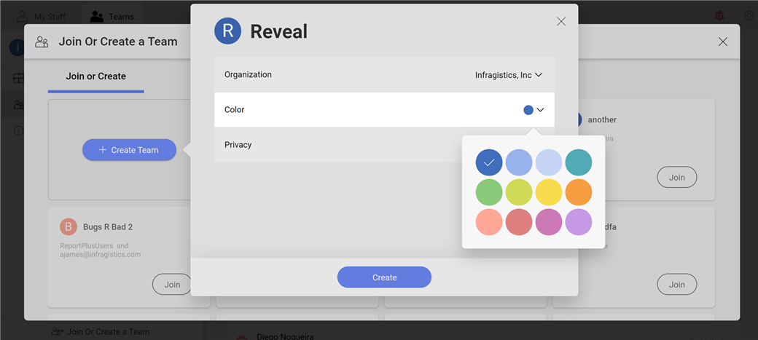This screenshot has height=340, width=758.
Task: Choose the pale lavender-blue color swatch
Action: pos(549,162)
